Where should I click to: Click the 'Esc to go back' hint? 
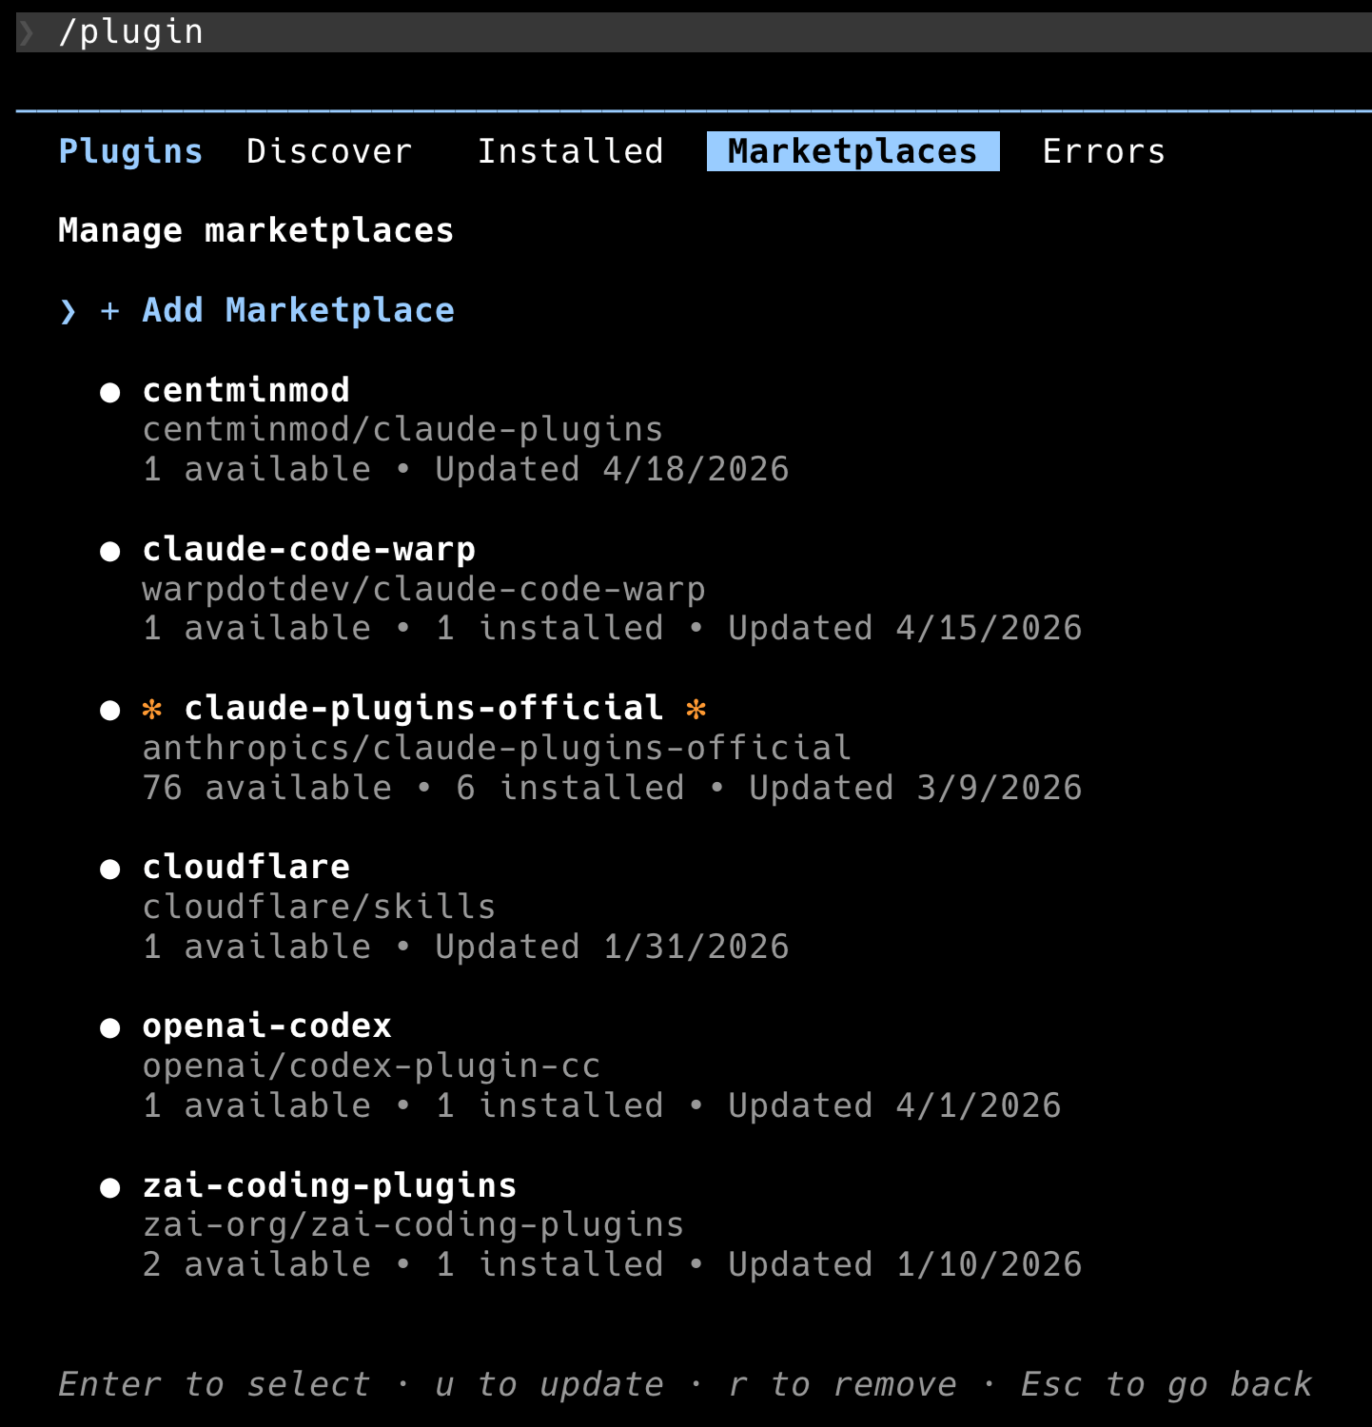tap(1166, 1384)
